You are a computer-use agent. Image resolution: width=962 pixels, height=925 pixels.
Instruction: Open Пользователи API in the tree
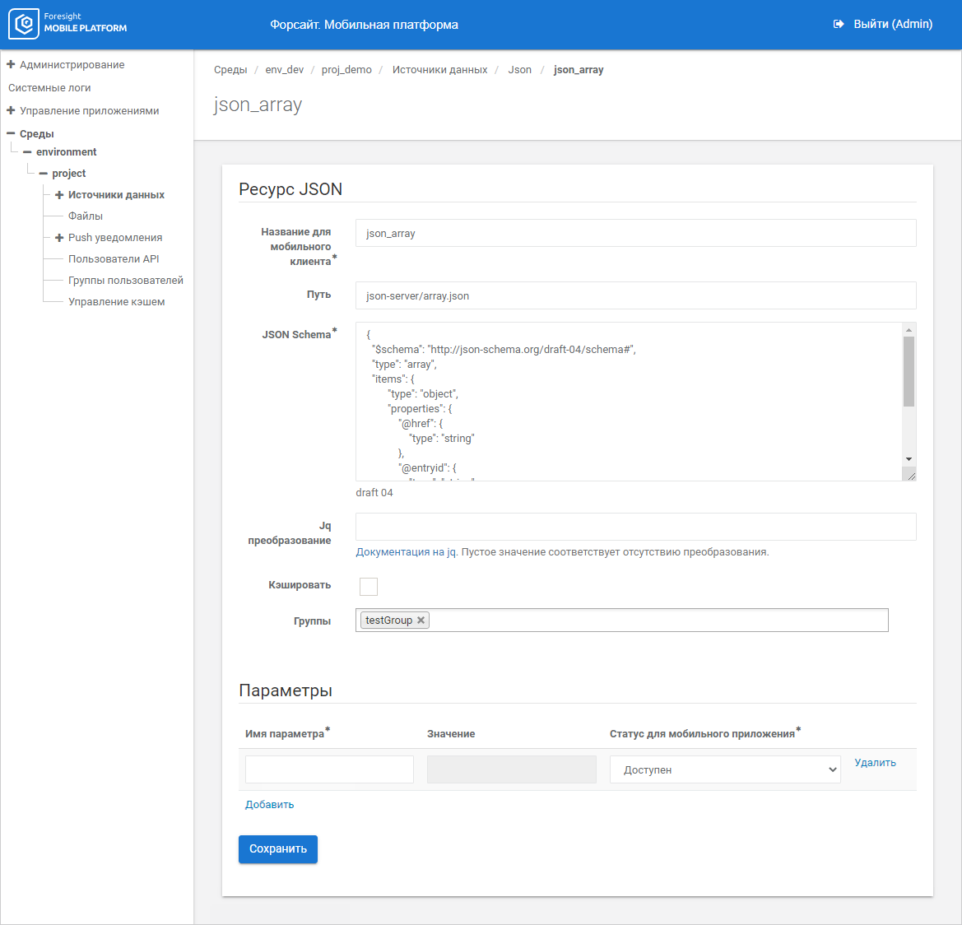tap(114, 258)
